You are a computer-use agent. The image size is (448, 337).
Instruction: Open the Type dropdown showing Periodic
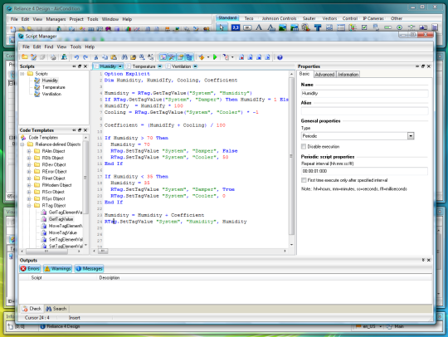click(x=411, y=136)
